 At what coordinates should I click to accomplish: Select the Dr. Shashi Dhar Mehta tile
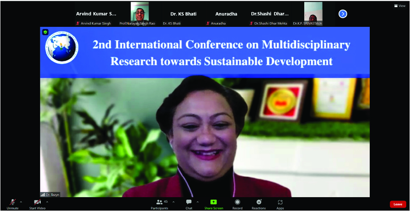click(x=270, y=14)
